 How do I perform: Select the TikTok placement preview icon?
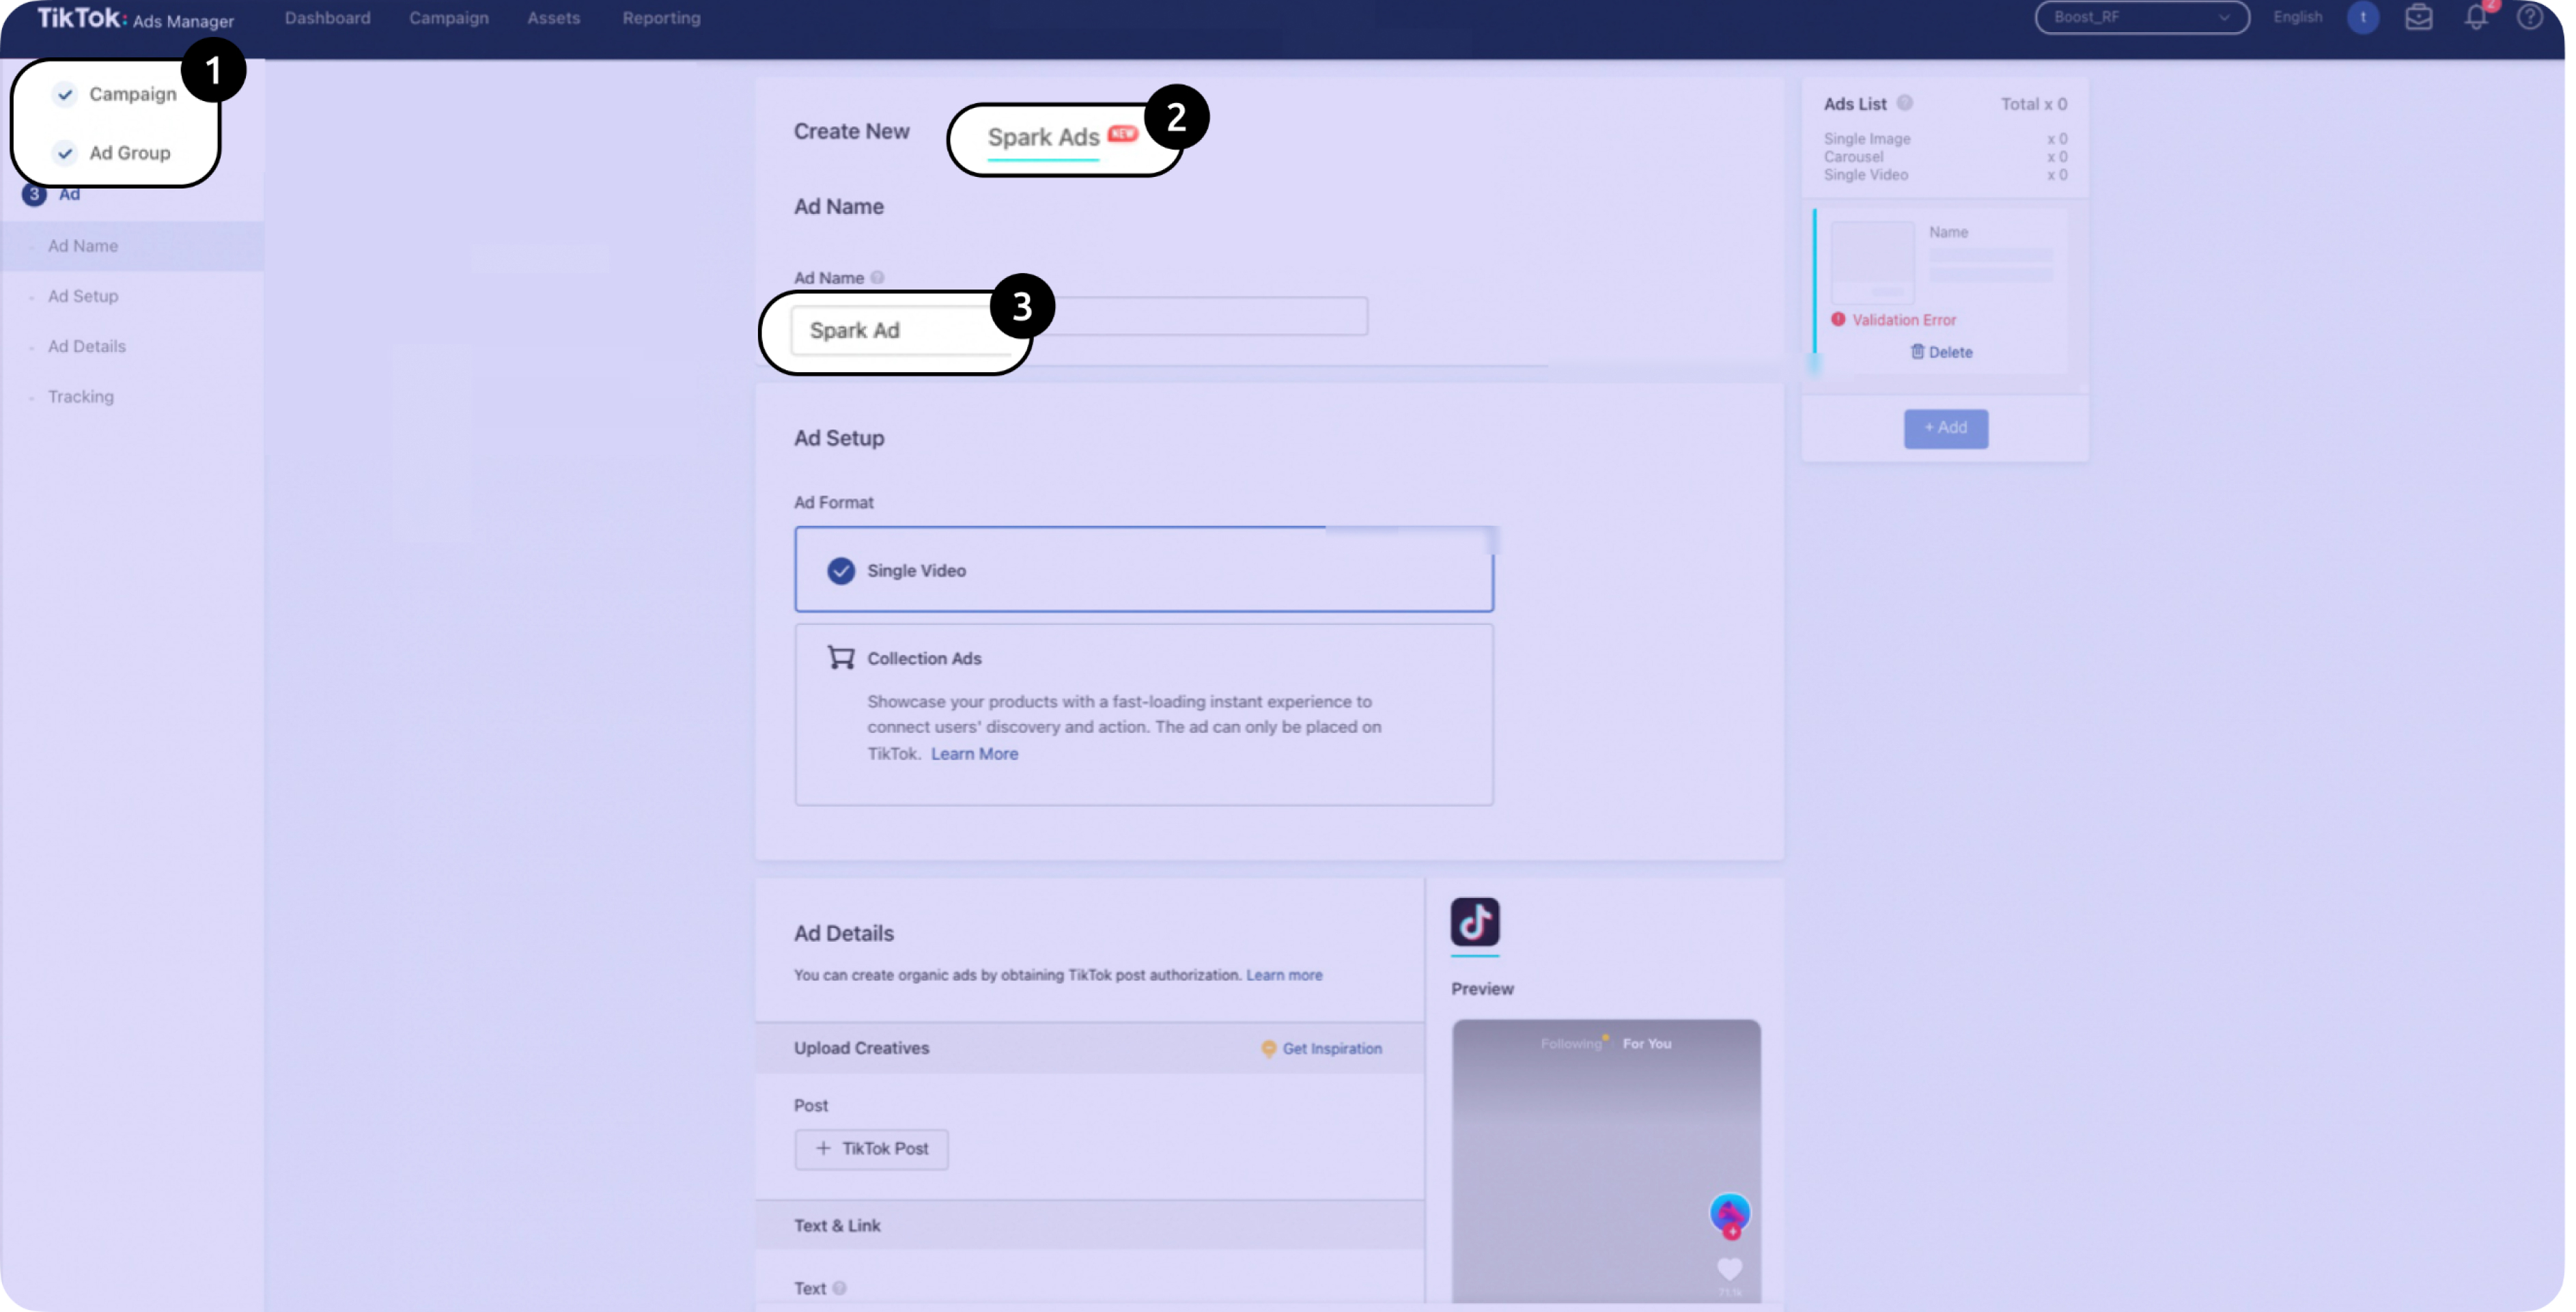coord(1474,921)
